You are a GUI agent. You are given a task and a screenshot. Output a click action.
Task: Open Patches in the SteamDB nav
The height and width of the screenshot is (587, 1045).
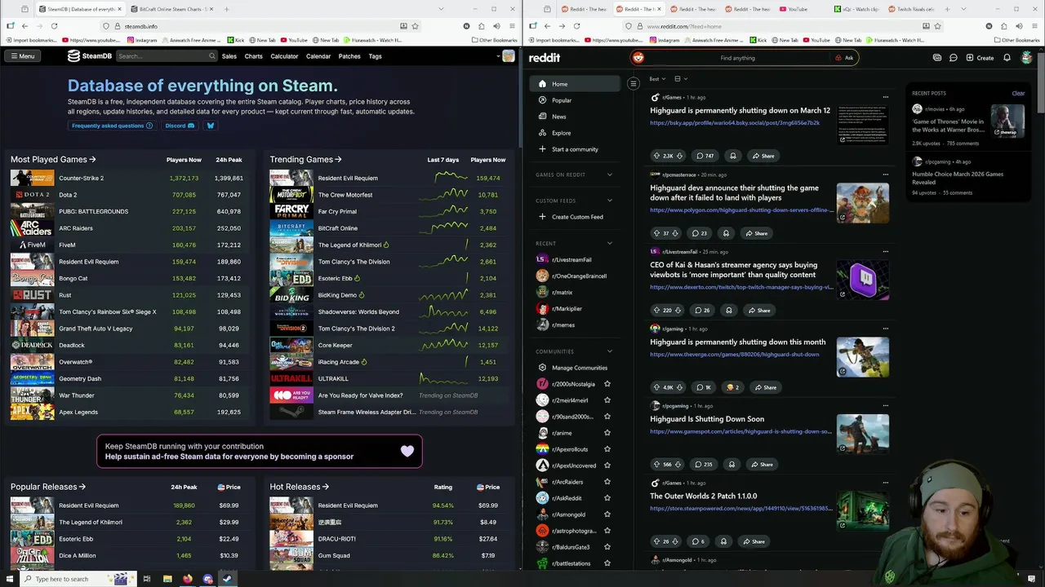coord(349,56)
